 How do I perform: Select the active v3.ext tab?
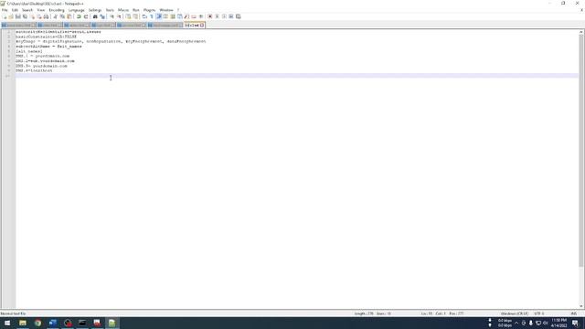click(194, 25)
